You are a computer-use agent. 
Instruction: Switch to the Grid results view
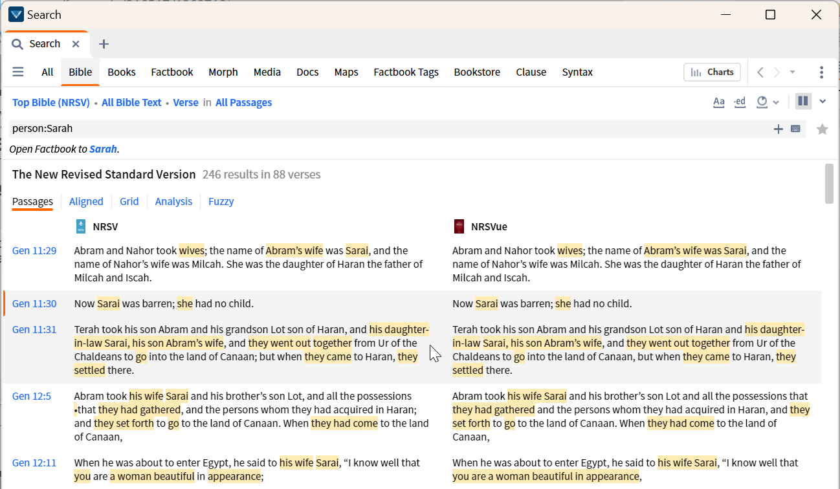click(129, 201)
